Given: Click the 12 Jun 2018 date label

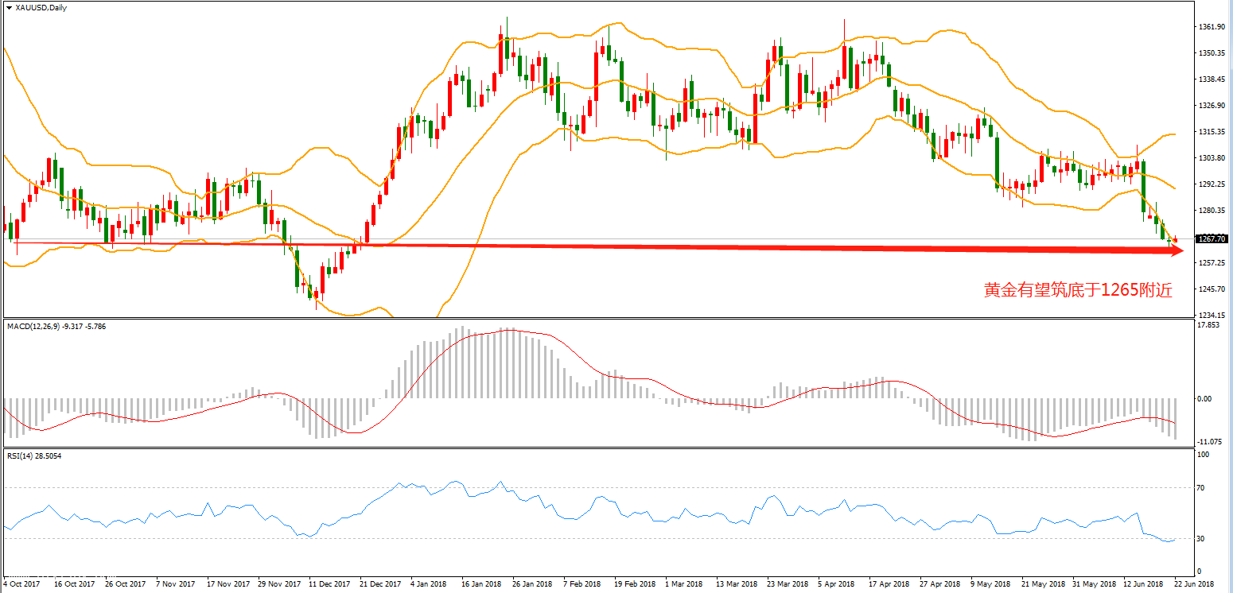Looking at the screenshot, I should point(1143,584).
